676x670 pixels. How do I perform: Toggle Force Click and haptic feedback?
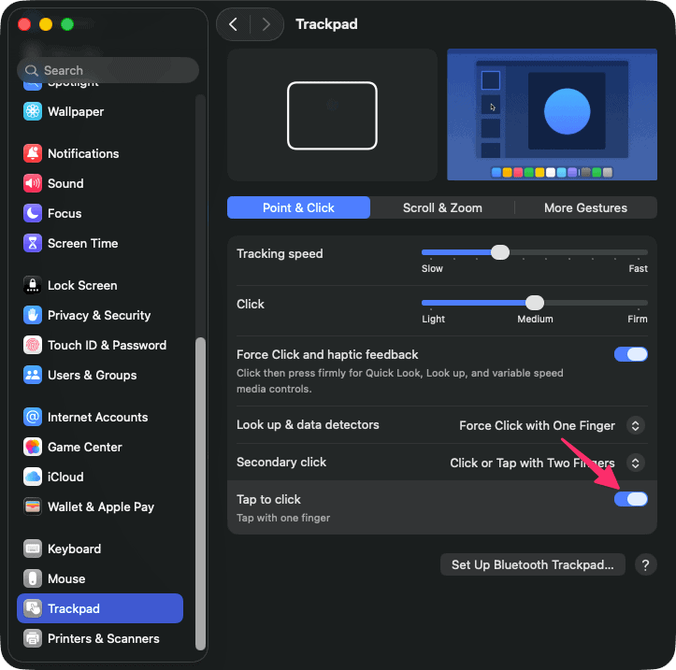tap(631, 354)
